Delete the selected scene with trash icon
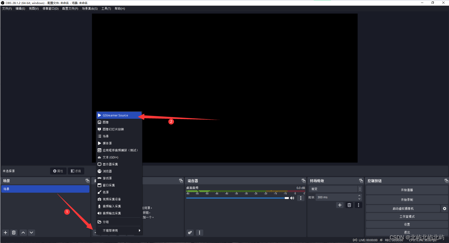The image size is (449, 243). point(14,232)
